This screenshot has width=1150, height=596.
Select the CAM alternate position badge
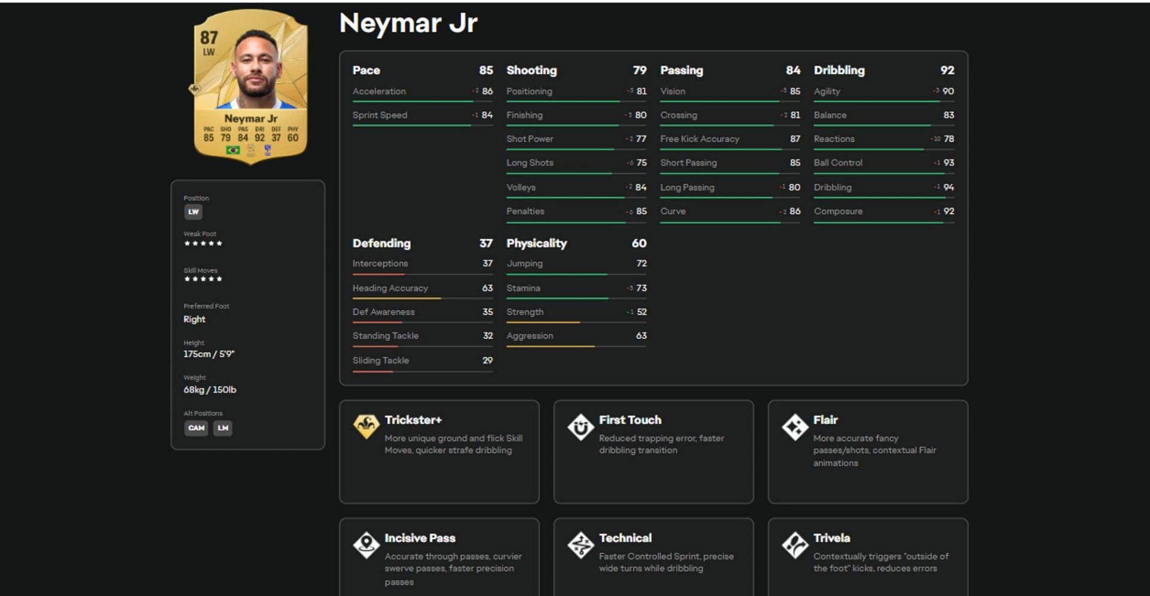[196, 428]
